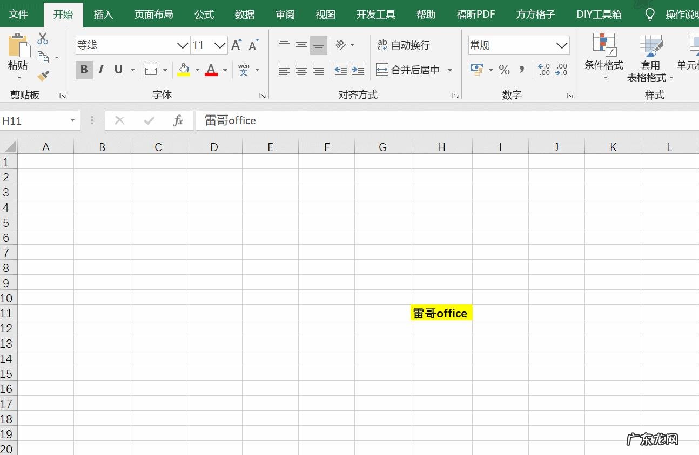The height and width of the screenshot is (455, 699).
Task: Enable 自动换行 (Wrap Text)
Action: pos(405,45)
